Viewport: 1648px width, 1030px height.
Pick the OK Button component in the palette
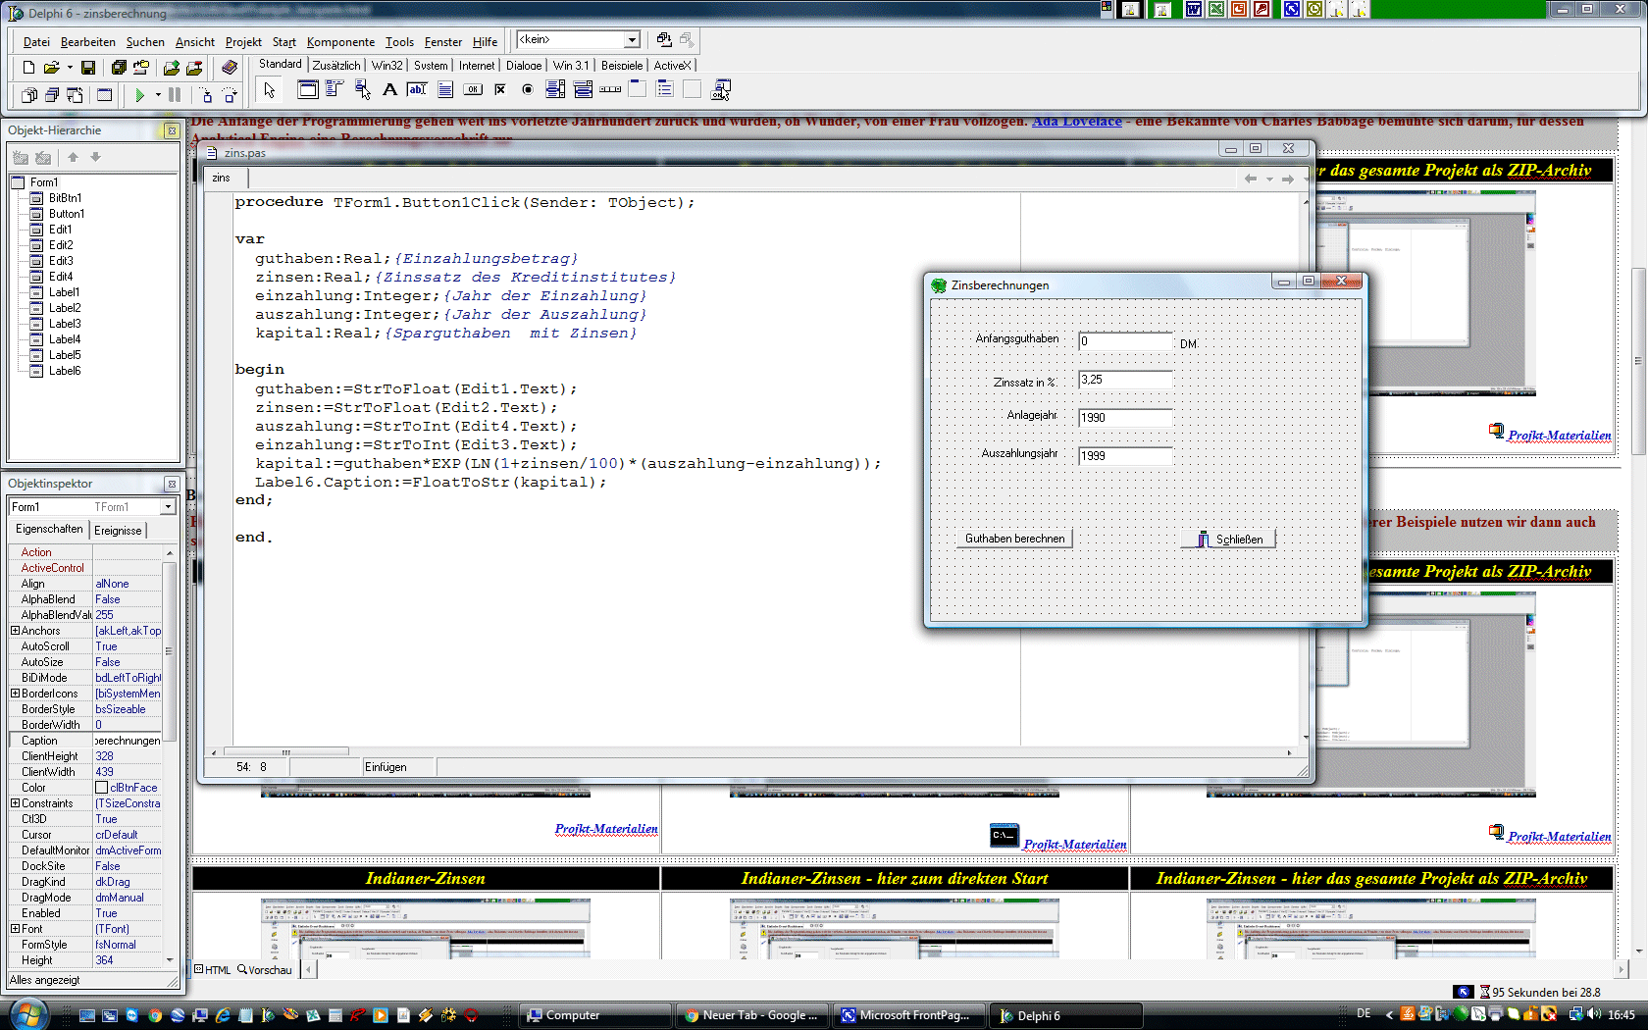[472, 89]
